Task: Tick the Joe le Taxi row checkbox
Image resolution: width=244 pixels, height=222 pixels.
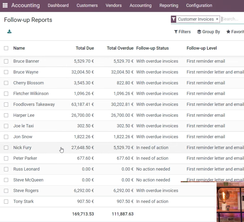Action: pos(6,126)
